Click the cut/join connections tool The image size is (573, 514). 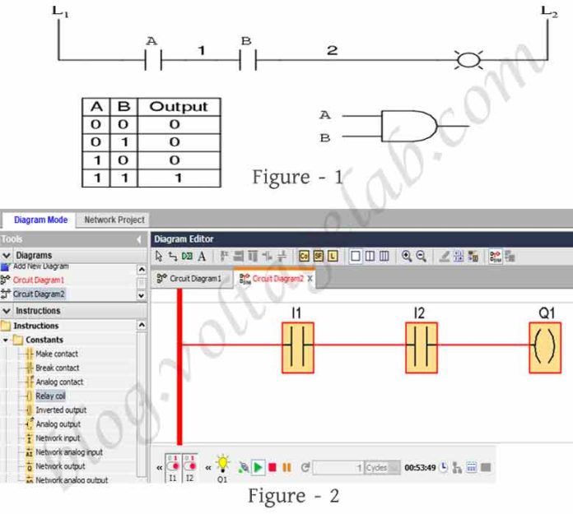pos(187,257)
